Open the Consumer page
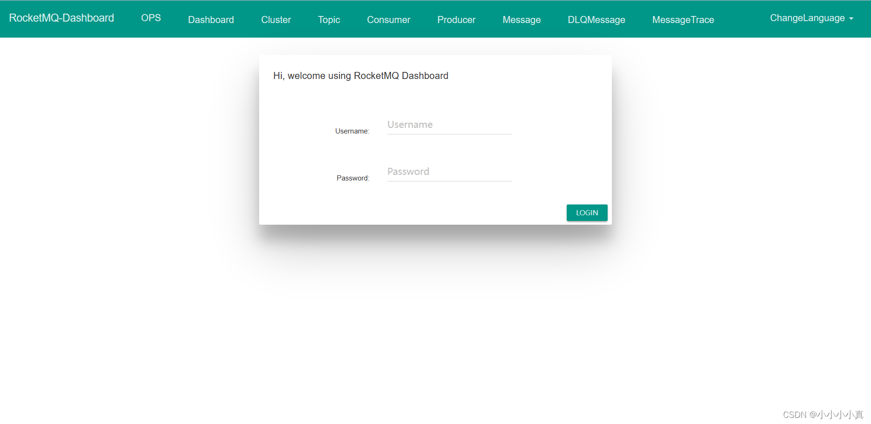This screenshot has width=871, height=424. [x=388, y=20]
